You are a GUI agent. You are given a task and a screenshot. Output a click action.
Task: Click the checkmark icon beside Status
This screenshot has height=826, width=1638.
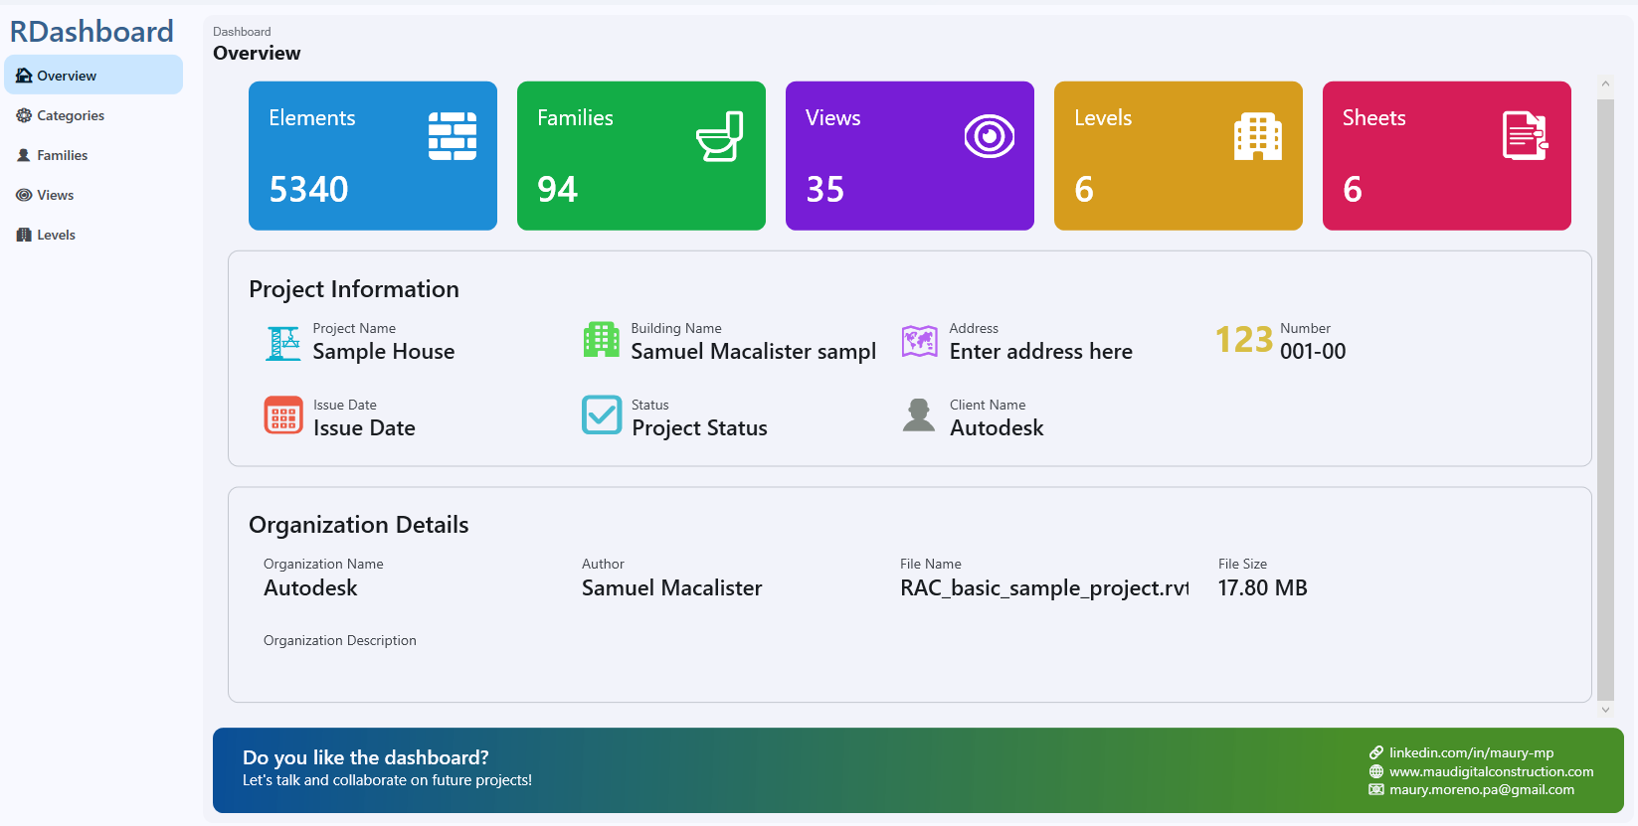pyautogui.click(x=602, y=415)
